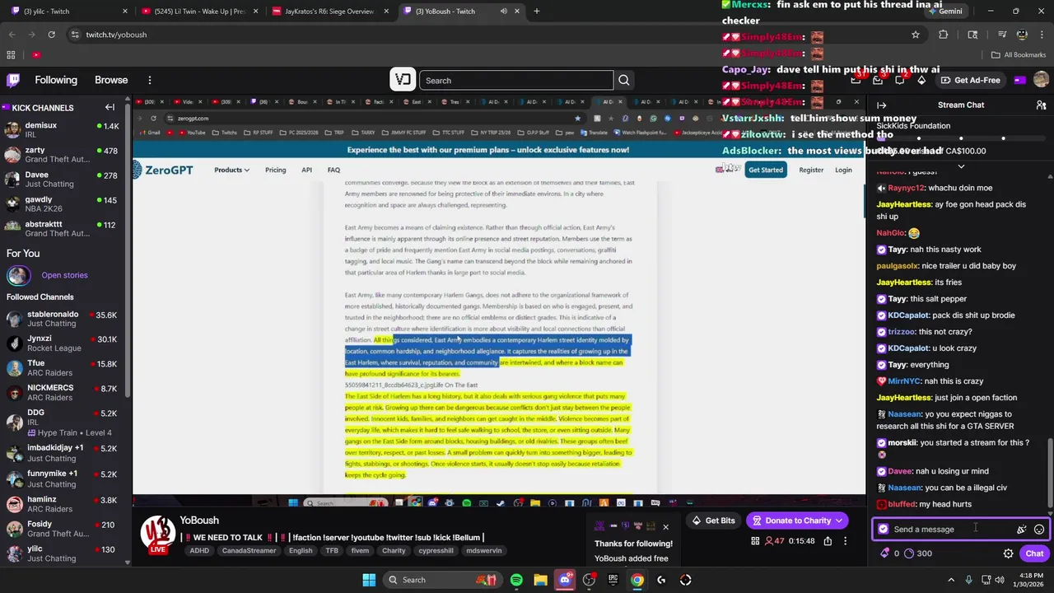Open a new Chrome tab
Image resolution: width=1054 pixels, height=593 pixels.
(x=536, y=11)
